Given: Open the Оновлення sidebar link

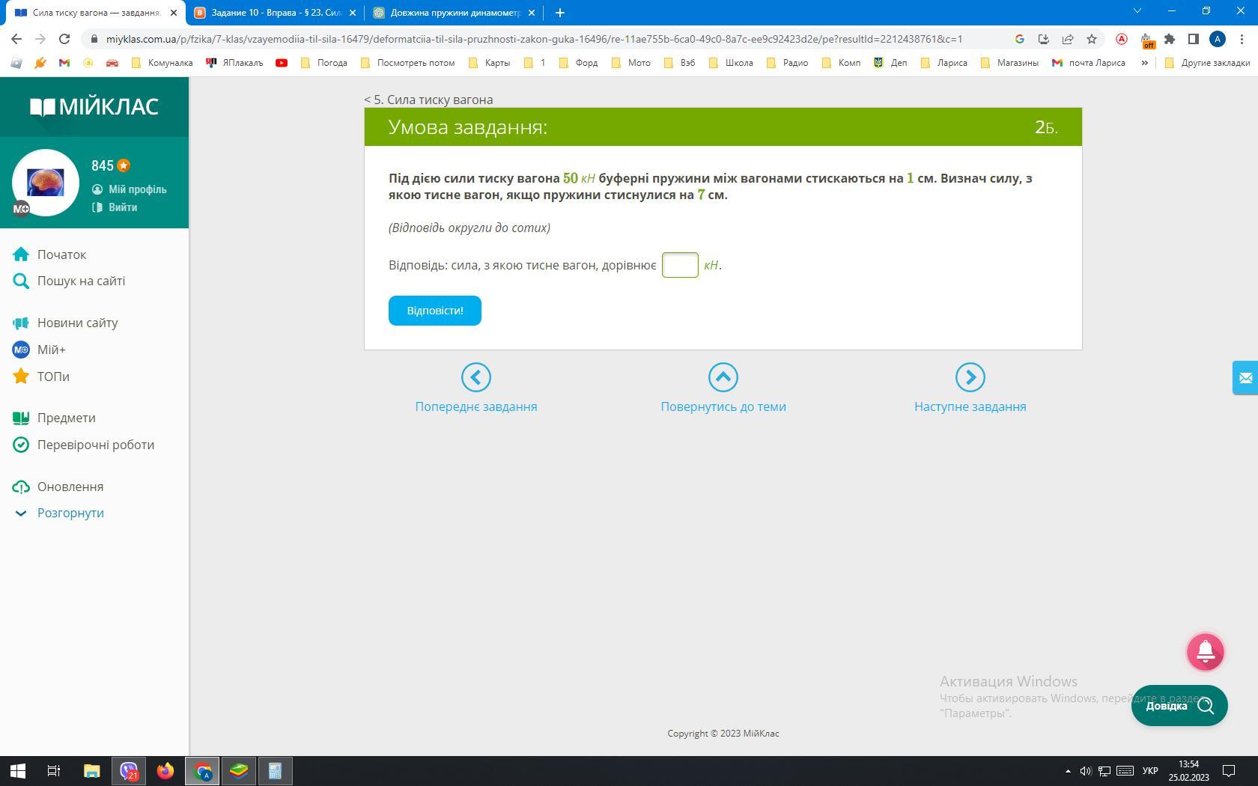Looking at the screenshot, I should [58, 487].
